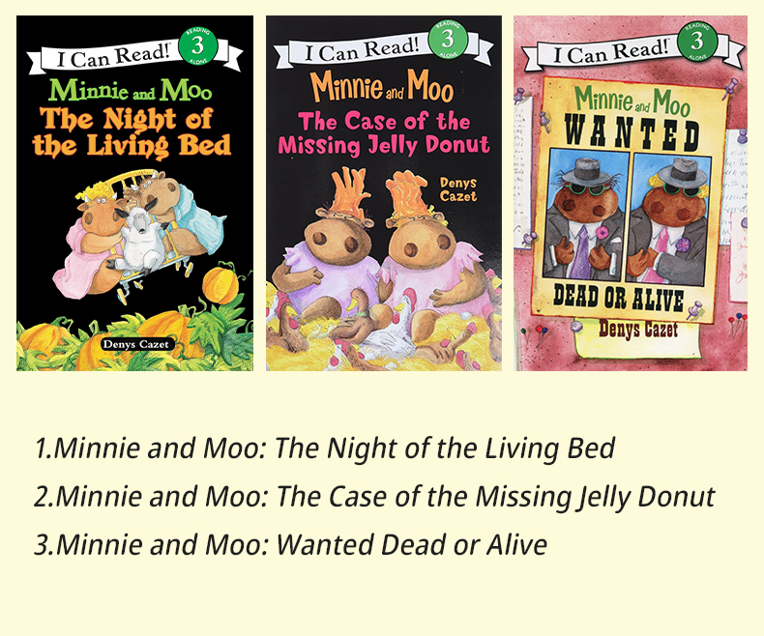
Task: Click Denys Cazet name on donut cover
Action: point(458,189)
